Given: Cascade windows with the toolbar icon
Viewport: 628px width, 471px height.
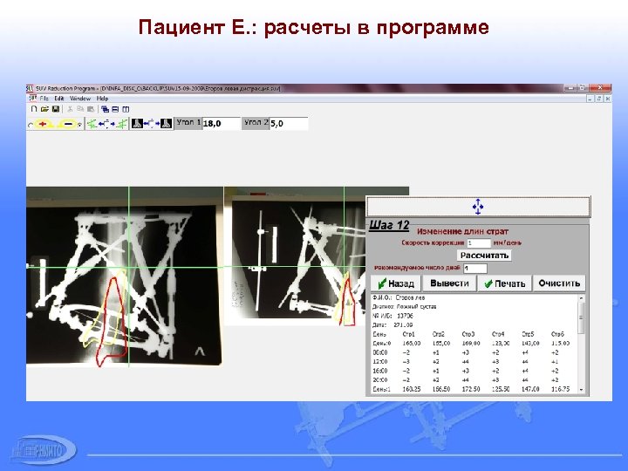Looking at the screenshot, I should (x=105, y=109).
